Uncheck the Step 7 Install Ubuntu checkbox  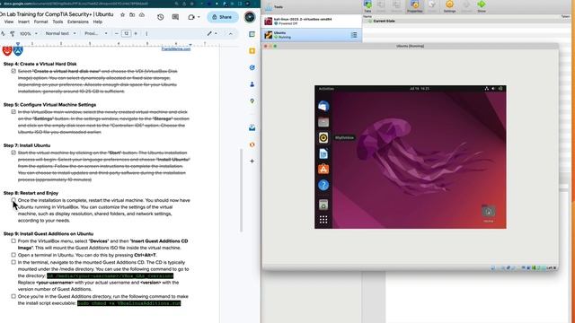coord(13,153)
